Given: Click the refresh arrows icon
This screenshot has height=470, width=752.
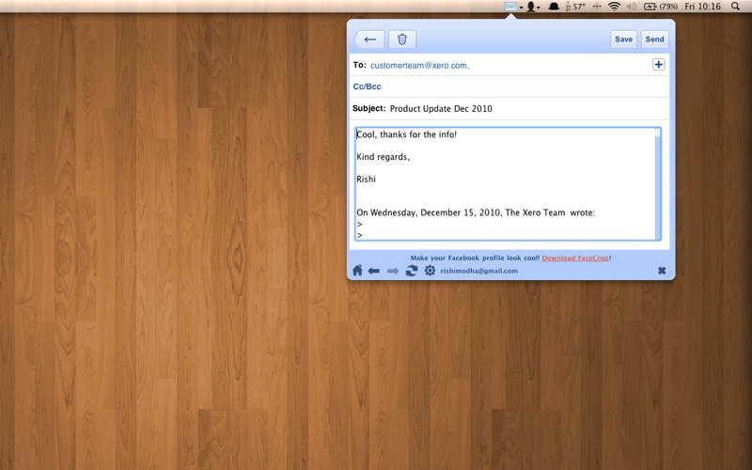Looking at the screenshot, I should pyautogui.click(x=412, y=271).
